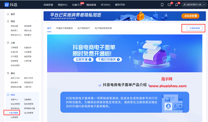Viewport: 208px width, 122px height.
Task: Open 极速退助手 in sidebar
Action: 29,83
